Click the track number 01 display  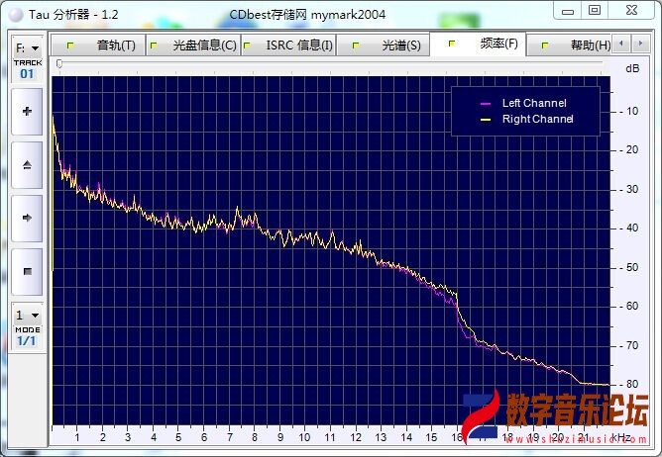[x=27, y=74]
